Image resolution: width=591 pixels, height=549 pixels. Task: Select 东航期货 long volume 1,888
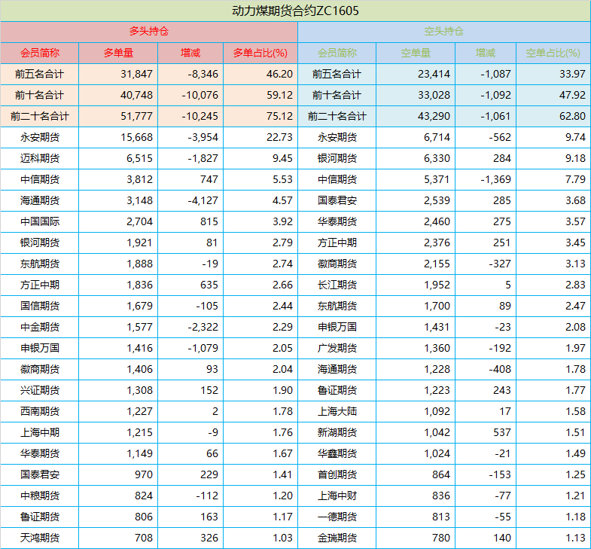tap(139, 264)
